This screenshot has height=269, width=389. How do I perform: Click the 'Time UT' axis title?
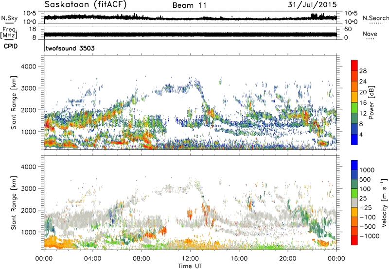[x=190, y=266]
